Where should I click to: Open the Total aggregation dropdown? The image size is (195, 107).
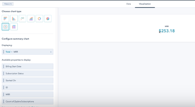point(9,52)
